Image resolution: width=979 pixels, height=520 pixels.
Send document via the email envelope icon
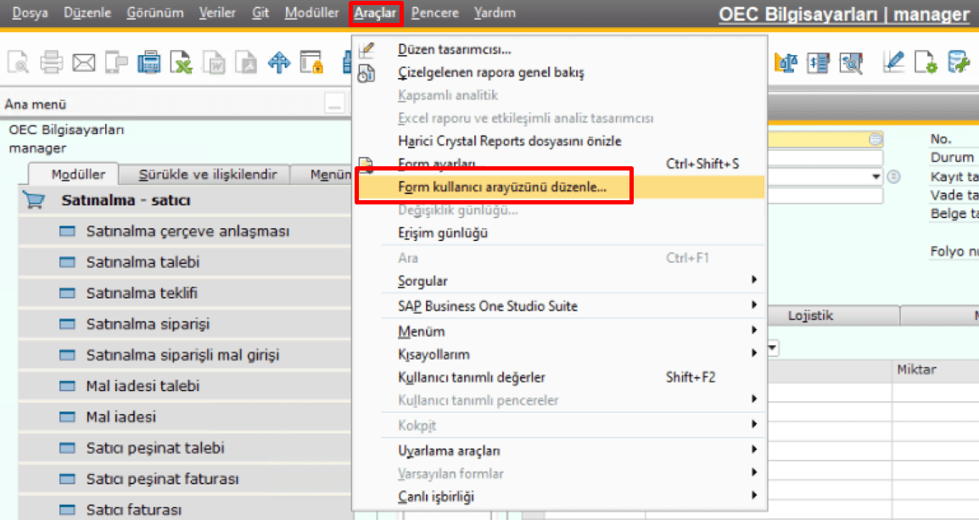point(83,62)
